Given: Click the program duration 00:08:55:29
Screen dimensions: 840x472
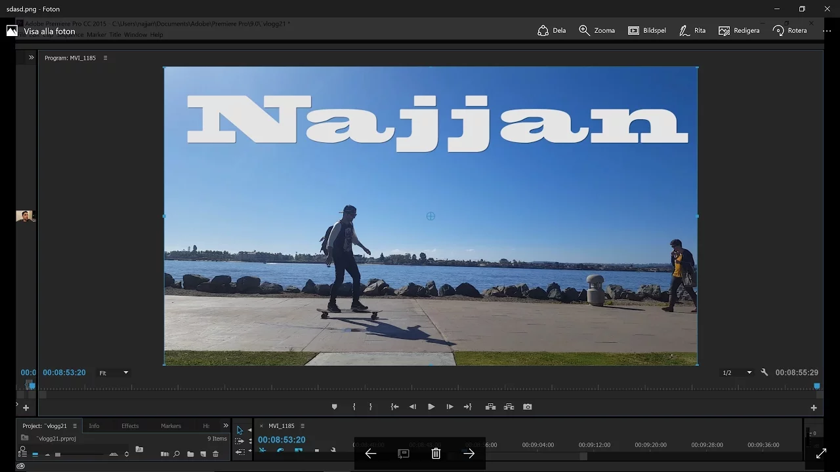Looking at the screenshot, I should tap(797, 372).
